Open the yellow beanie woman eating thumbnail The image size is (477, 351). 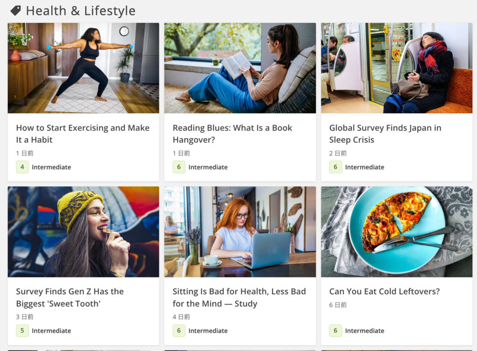point(83,232)
